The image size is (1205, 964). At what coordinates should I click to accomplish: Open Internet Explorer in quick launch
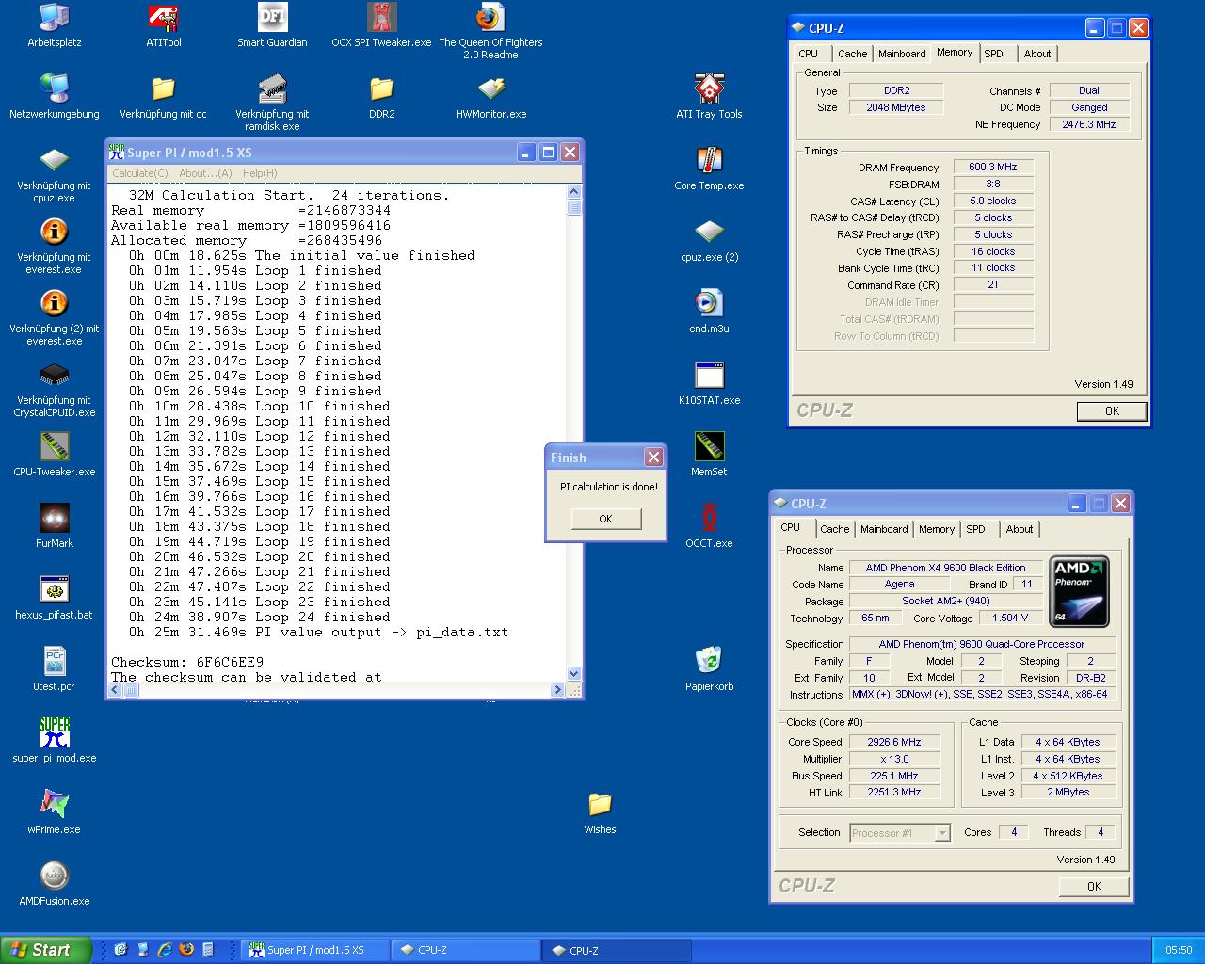click(x=165, y=949)
